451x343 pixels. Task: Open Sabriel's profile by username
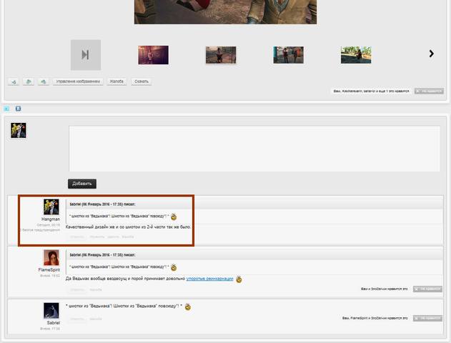point(53,323)
